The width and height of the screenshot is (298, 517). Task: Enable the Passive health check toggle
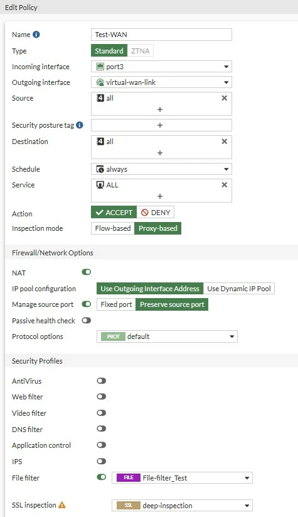tap(87, 321)
